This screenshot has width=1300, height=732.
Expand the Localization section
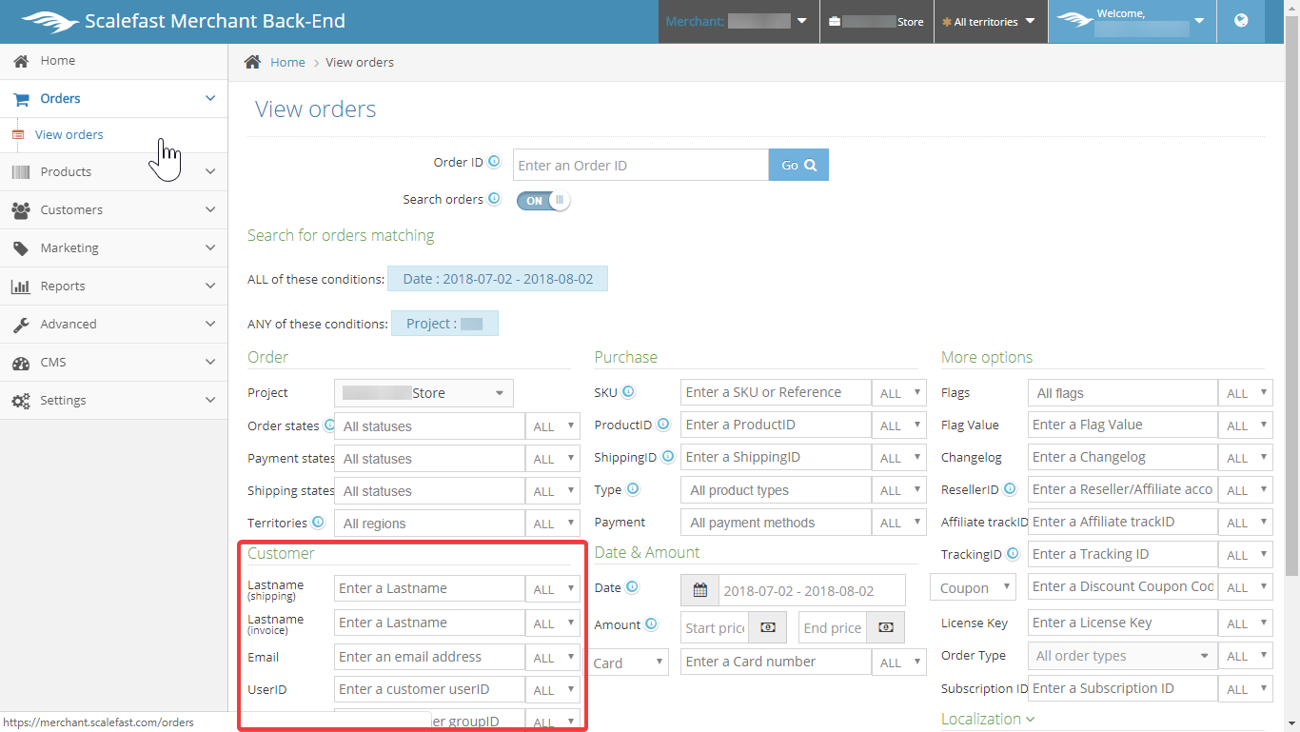(987, 719)
